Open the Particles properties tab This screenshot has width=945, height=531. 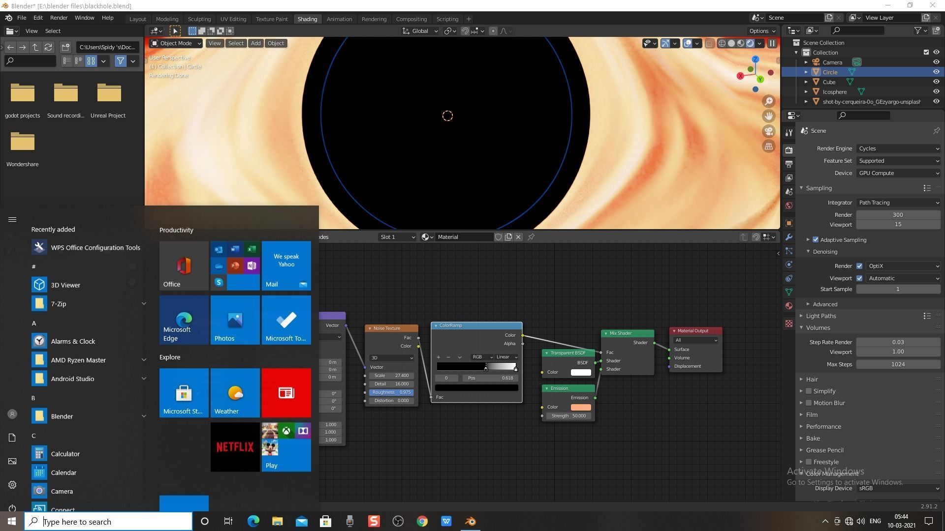789,251
